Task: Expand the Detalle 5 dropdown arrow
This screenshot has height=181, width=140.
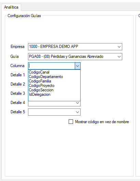Action: click(x=78, y=112)
